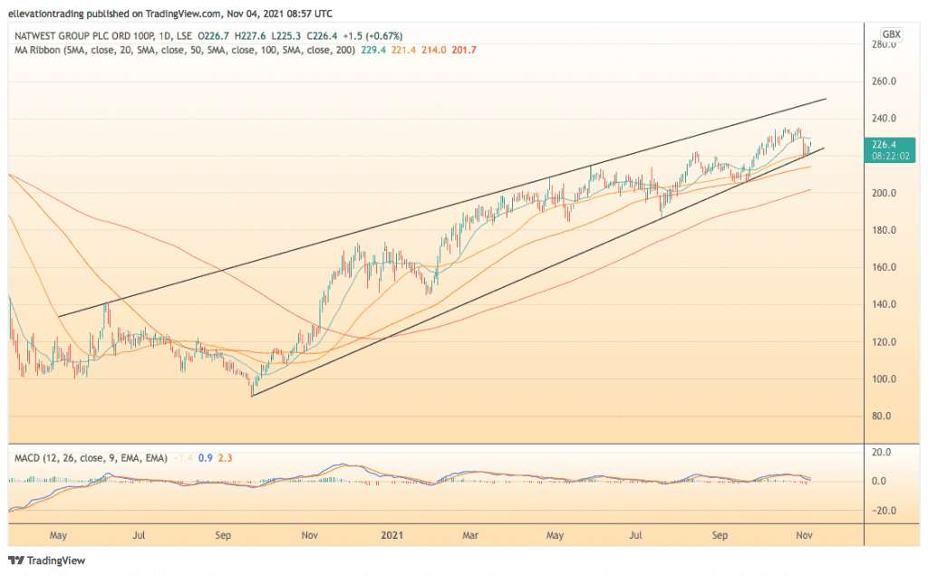928x575 pixels.
Task: Click the Sep label next to 2021's Nov
Action: click(720, 535)
